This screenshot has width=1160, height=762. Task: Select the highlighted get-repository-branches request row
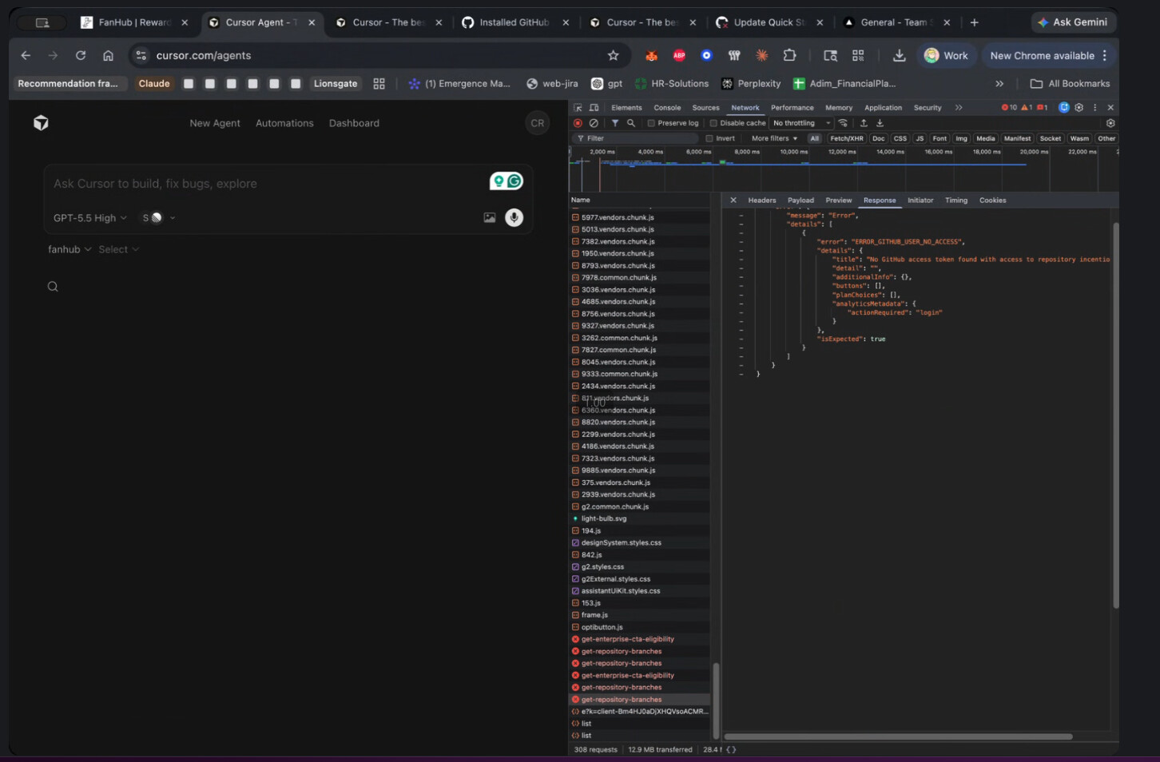click(x=640, y=700)
